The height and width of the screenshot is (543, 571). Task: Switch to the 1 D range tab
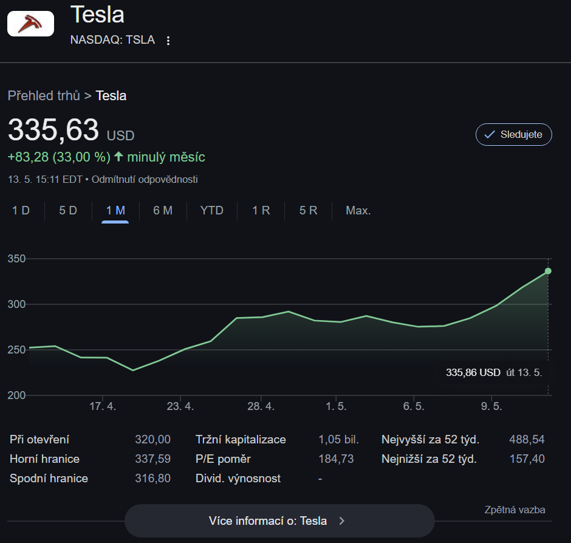point(21,211)
